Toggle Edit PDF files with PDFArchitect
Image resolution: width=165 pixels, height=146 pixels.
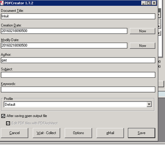(x=8, y=123)
